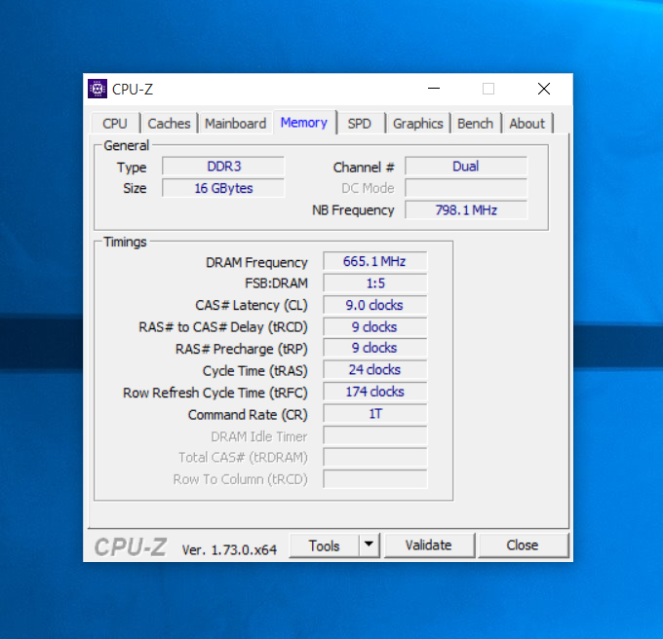Click the Tools button

coord(325,545)
